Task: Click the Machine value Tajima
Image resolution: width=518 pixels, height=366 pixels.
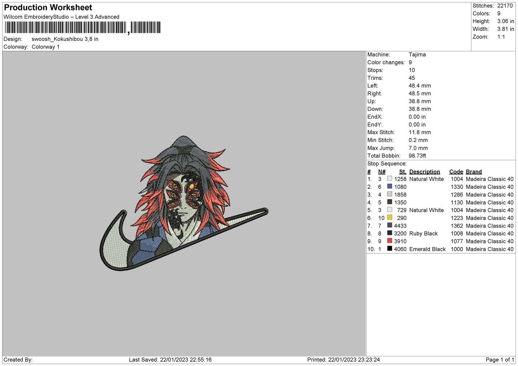Action: [x=417, y=54]
